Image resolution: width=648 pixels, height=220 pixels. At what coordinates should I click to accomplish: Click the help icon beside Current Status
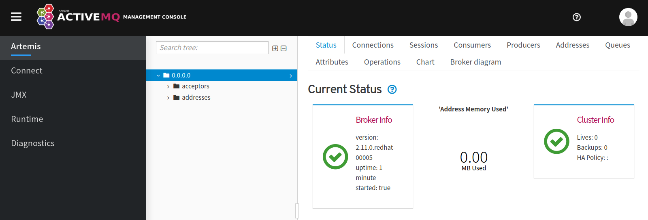tap(392, 89)
